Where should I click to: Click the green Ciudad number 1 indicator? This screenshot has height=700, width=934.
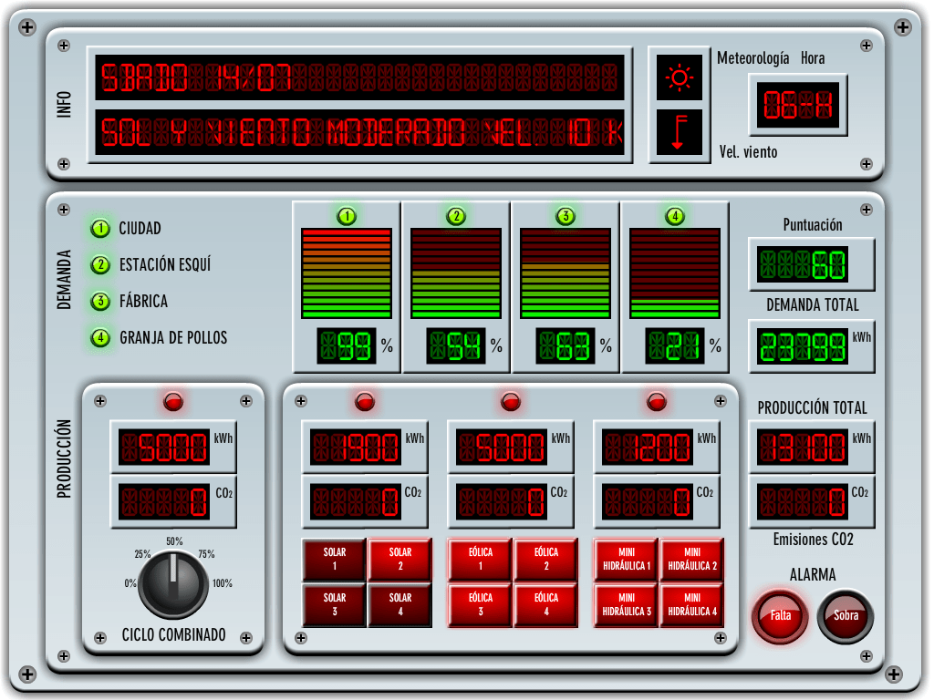100,229
